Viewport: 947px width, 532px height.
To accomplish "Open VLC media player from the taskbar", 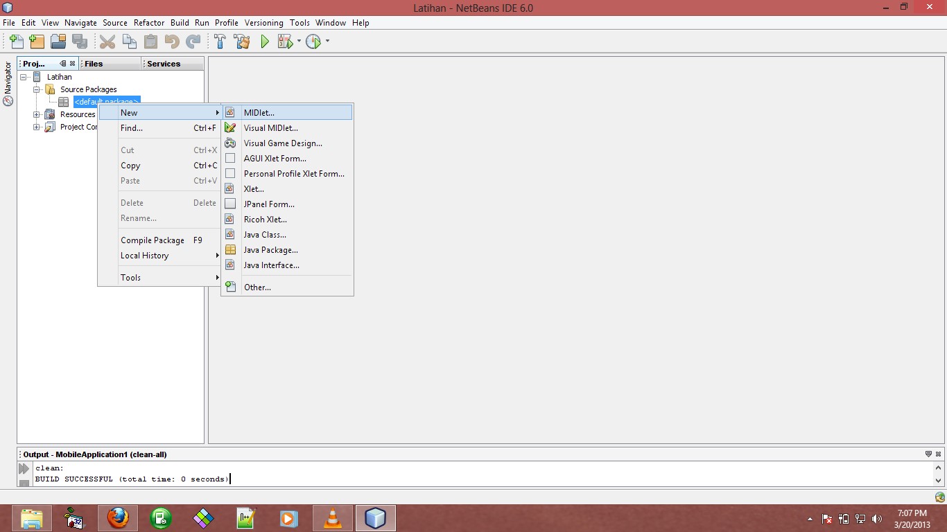I will [x=333, y=518].
